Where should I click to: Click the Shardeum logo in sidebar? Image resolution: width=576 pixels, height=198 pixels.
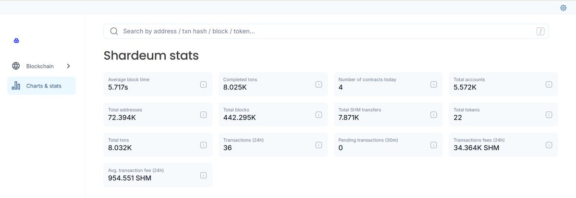point(16,41)
